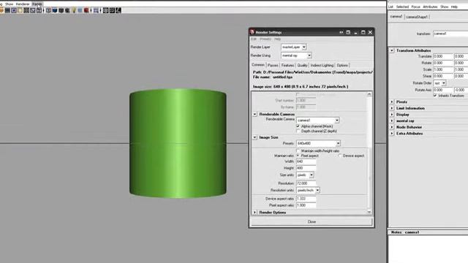Click the Device aspect ratio field
Image resolution: width=468 pixels, height=263 pixels.
[x=306, y=199]
